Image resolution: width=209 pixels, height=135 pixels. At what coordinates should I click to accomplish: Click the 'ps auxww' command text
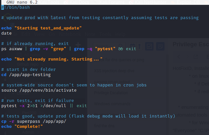pyautogui.click(x=12, y=49)
